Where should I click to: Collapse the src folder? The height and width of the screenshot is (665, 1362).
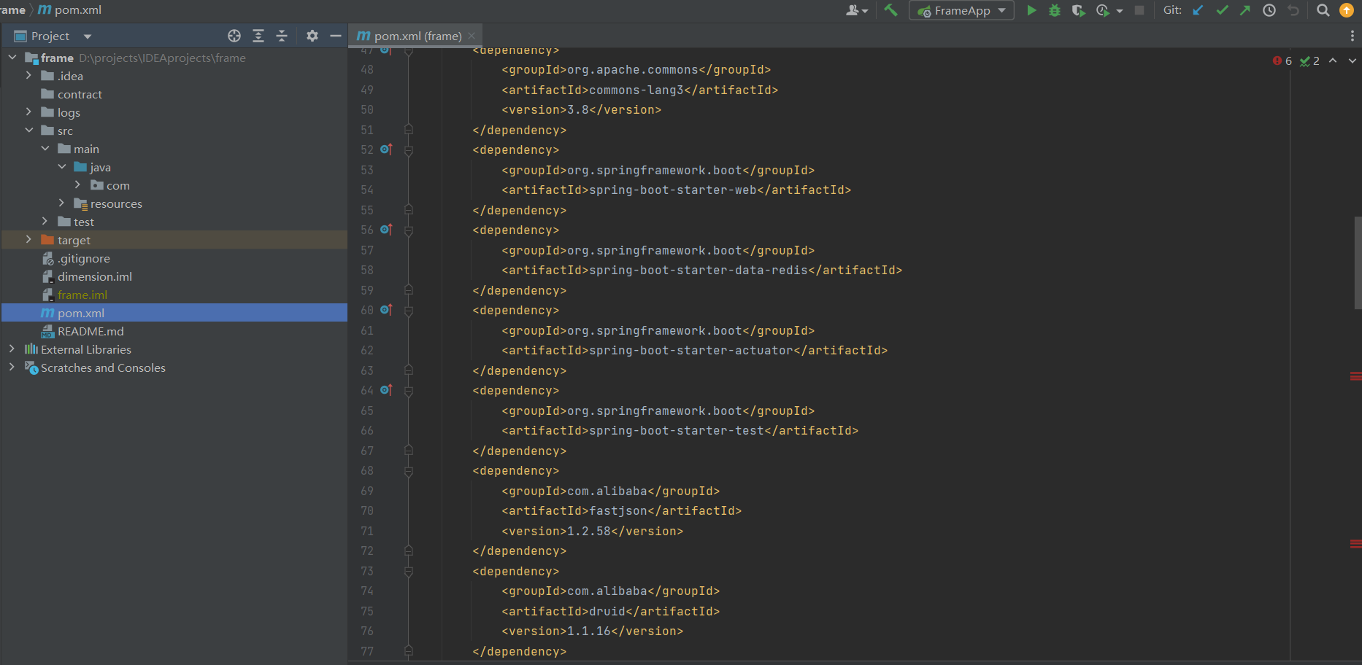(28, 130)
